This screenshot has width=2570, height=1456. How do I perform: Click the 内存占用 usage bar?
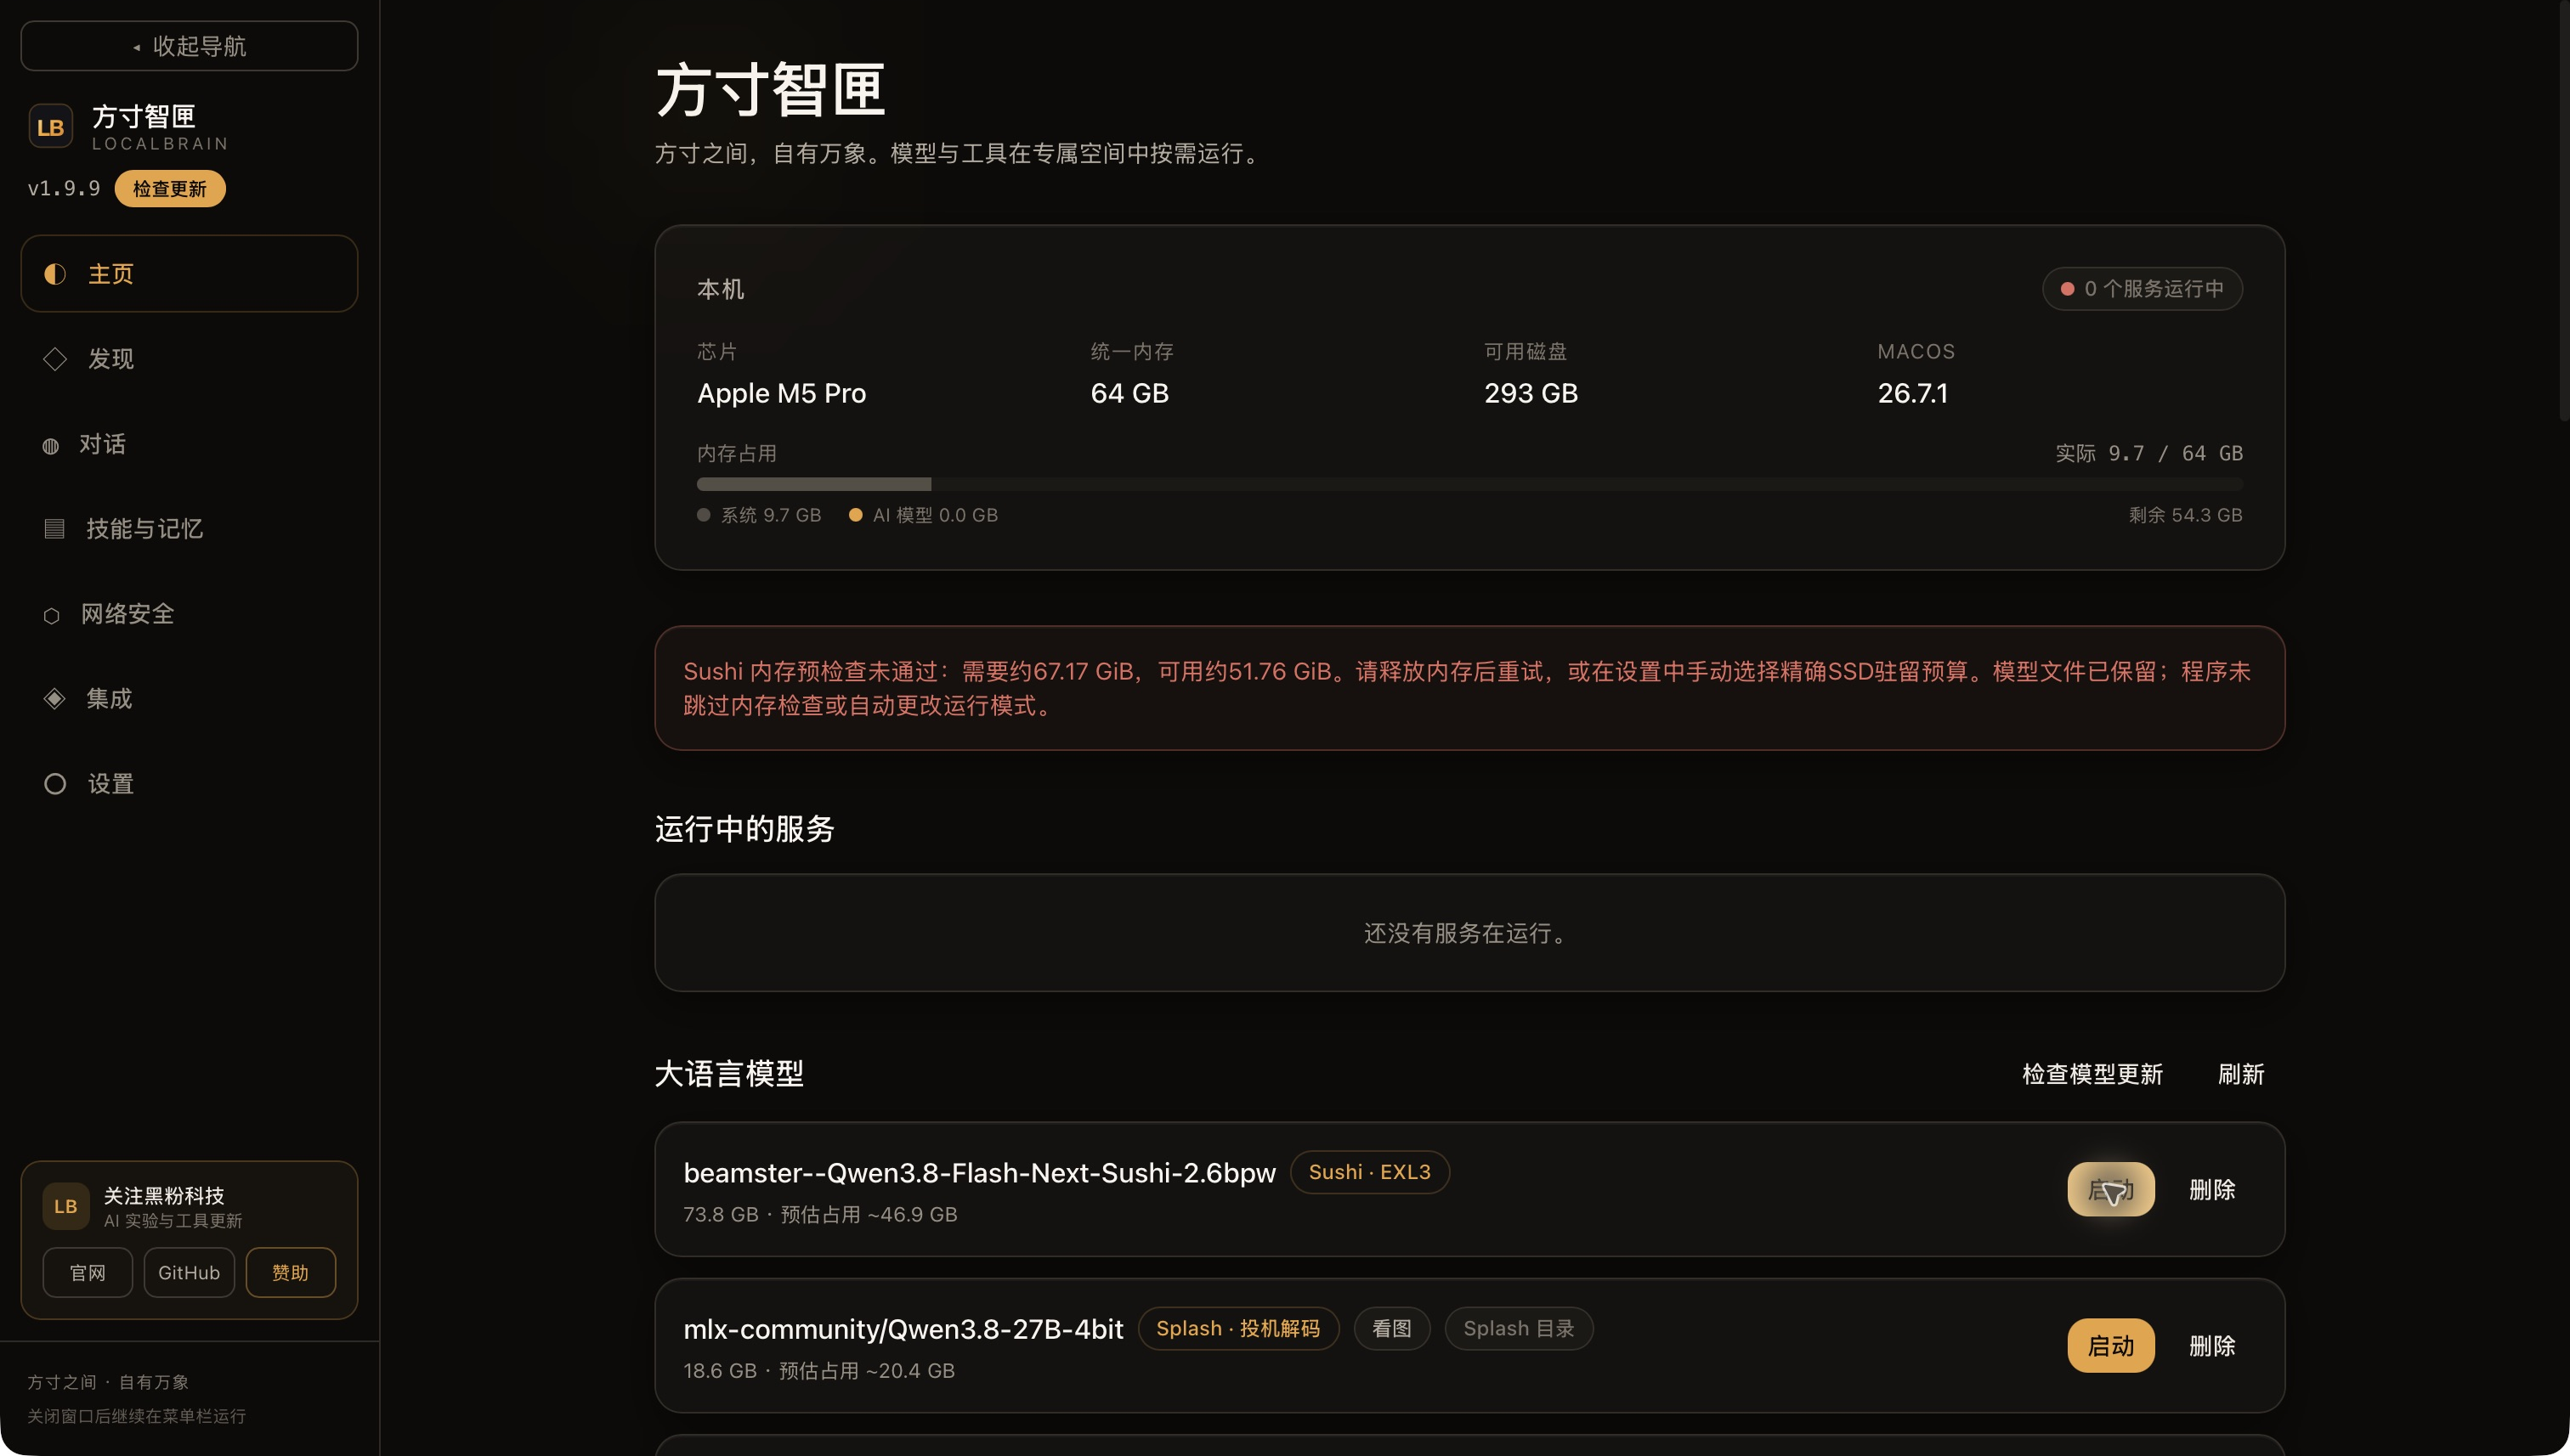click(1469, 484)
